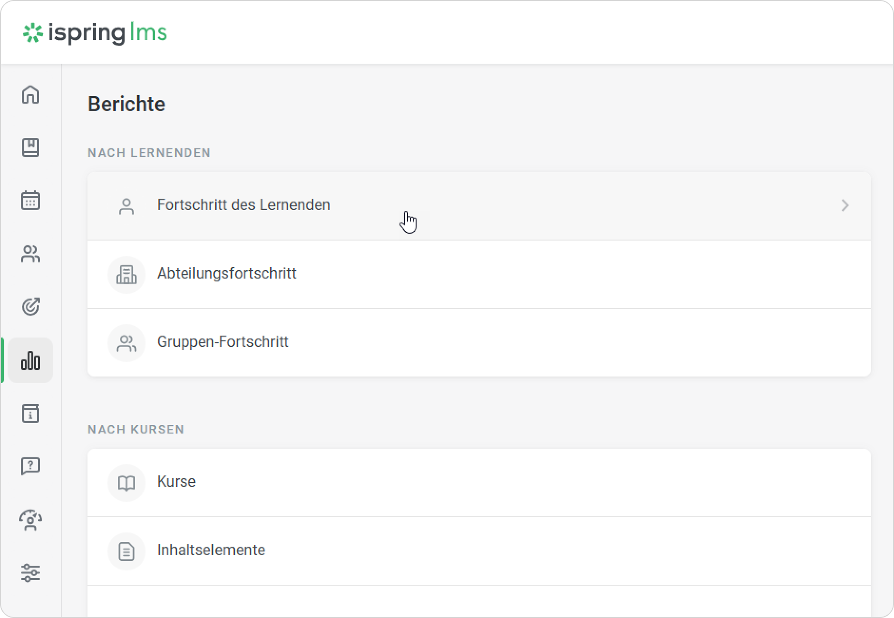Expand the Fortschritt des Lernenden report via chevron
The height and width of the screenshot is (618, 894).
[845, 205]
